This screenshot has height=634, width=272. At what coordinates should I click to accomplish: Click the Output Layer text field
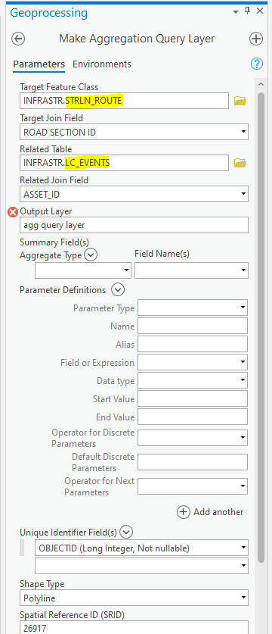coord(134,225)
